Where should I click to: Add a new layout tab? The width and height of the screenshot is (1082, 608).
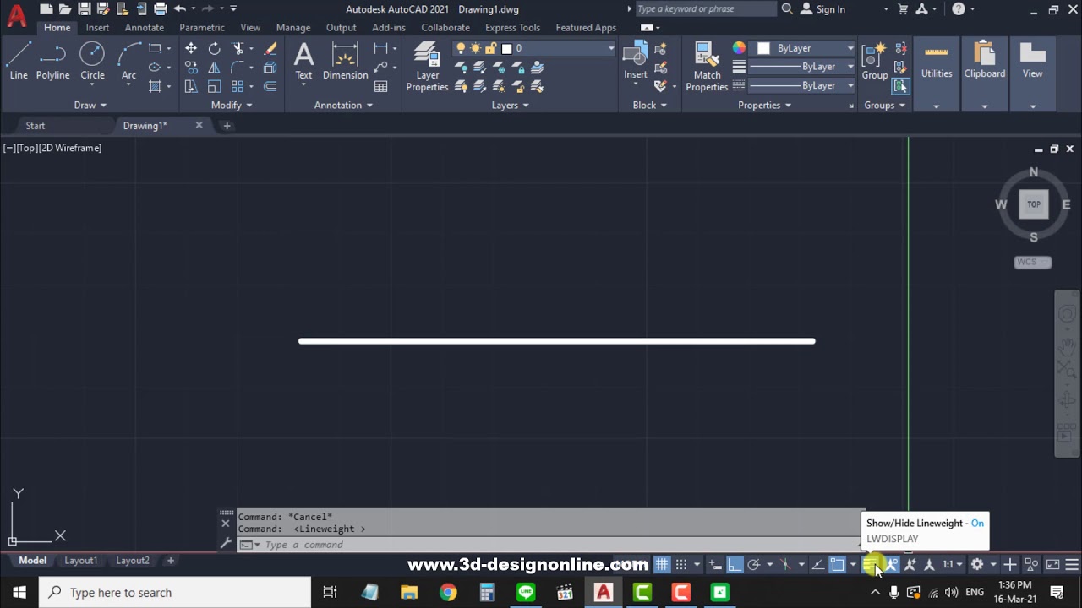(170, 561)
